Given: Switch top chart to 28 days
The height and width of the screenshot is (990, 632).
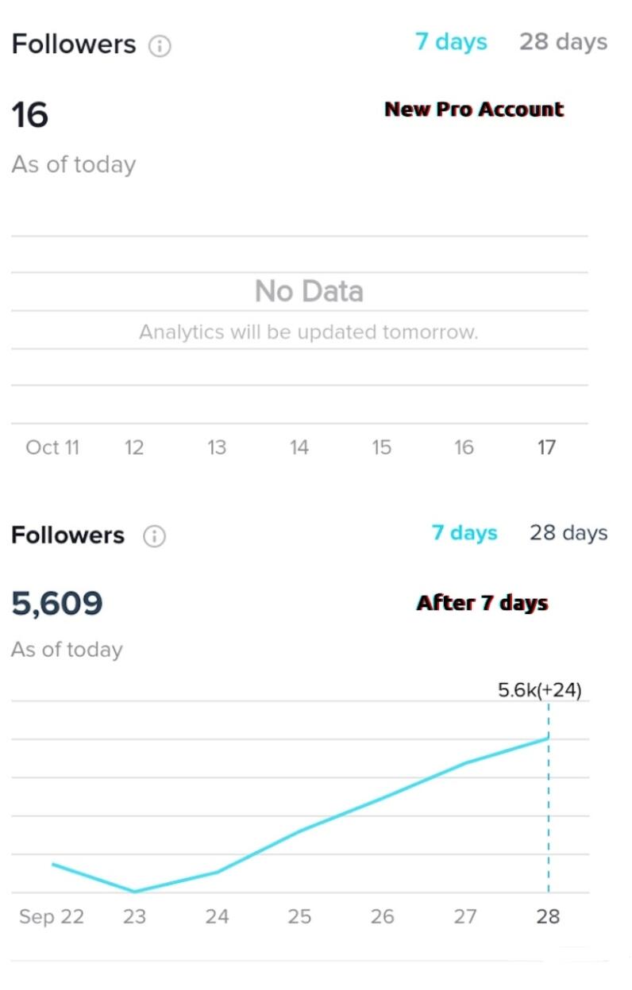Looking at the screenshot, I should [x=563, y=42].
